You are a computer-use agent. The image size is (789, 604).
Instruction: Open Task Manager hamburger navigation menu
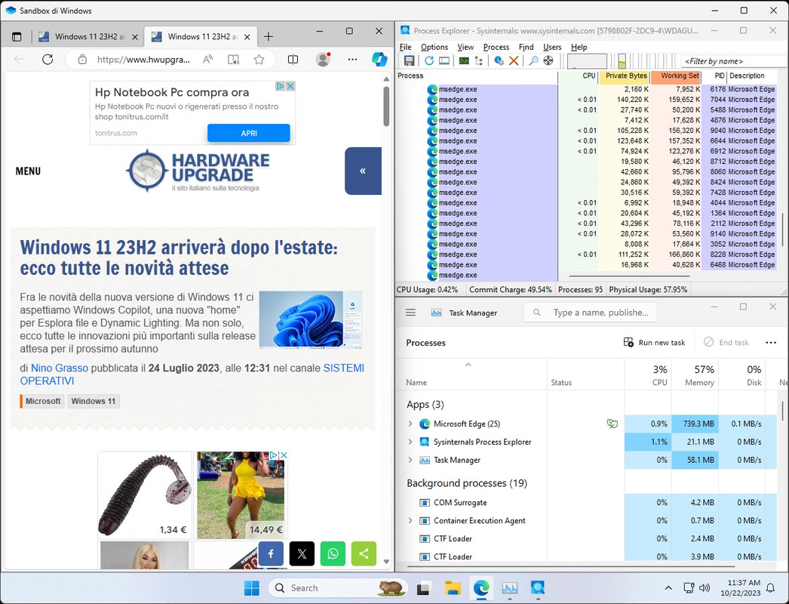410,313
